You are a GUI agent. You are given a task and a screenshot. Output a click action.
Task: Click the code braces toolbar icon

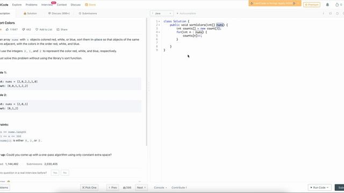point(331,13)
